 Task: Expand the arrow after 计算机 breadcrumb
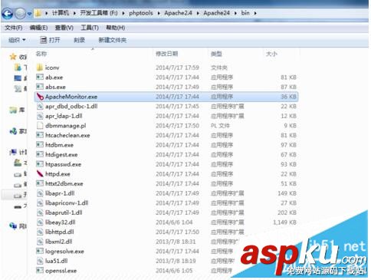pyautogui.click(x=74, y=13)
